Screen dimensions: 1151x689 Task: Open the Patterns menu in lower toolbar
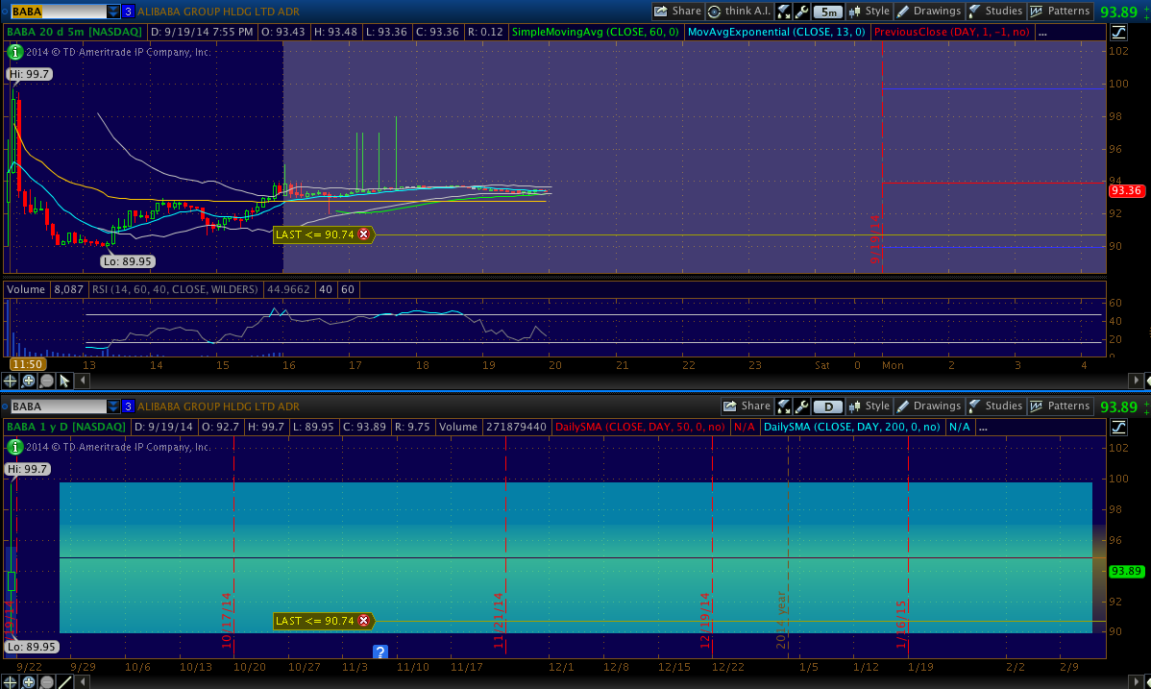(1060, 406)
